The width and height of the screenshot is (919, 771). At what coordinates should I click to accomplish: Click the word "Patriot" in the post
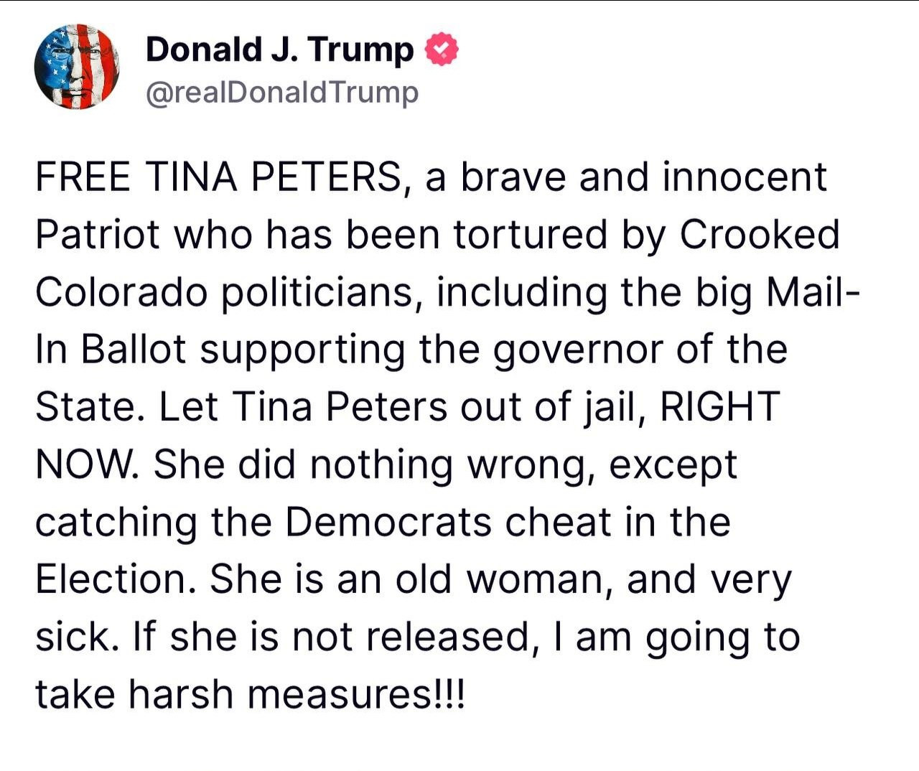(x=97, y=235)
